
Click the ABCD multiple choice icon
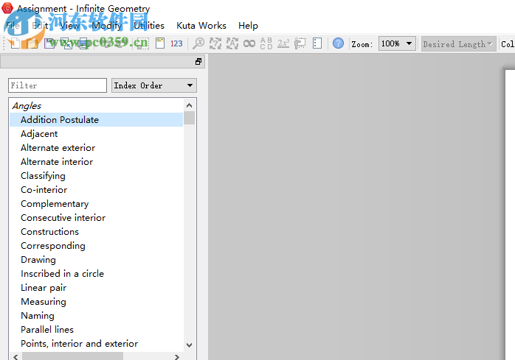(x=266, y=43)
